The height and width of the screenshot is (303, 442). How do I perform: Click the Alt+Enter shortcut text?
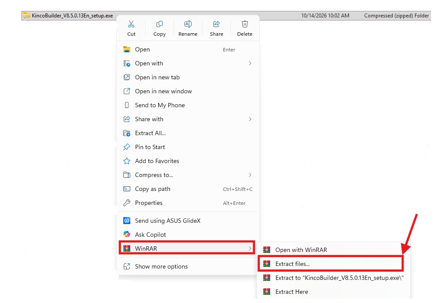(x=234, y=203)
